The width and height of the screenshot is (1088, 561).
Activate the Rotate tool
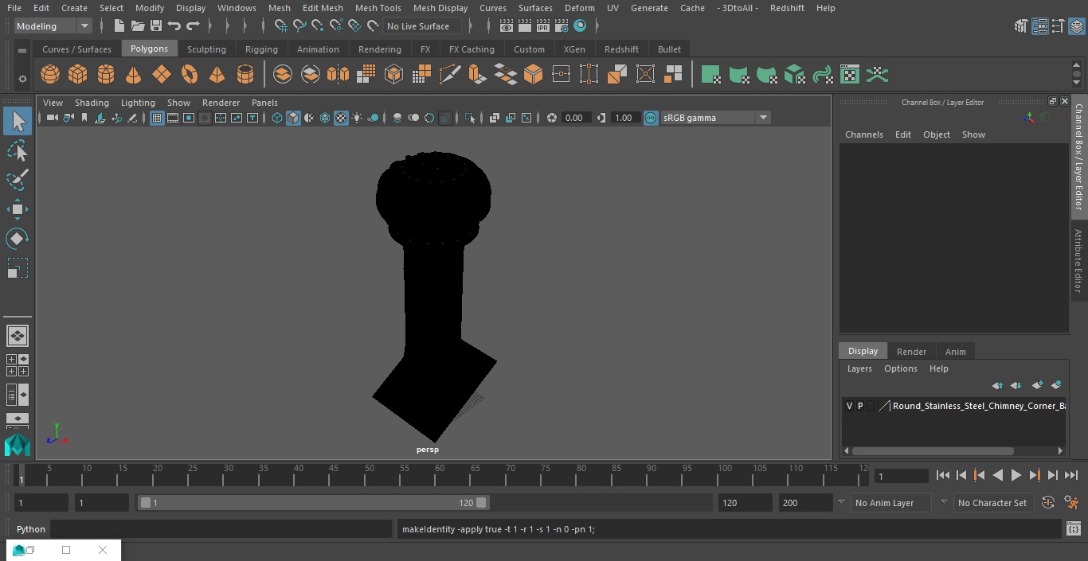[18, 239]
